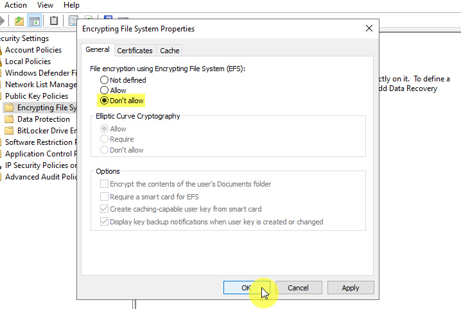461x309 pixels.
Task: Close the Encrypting File System Properties dialog
Action: (x=369, y=29)
